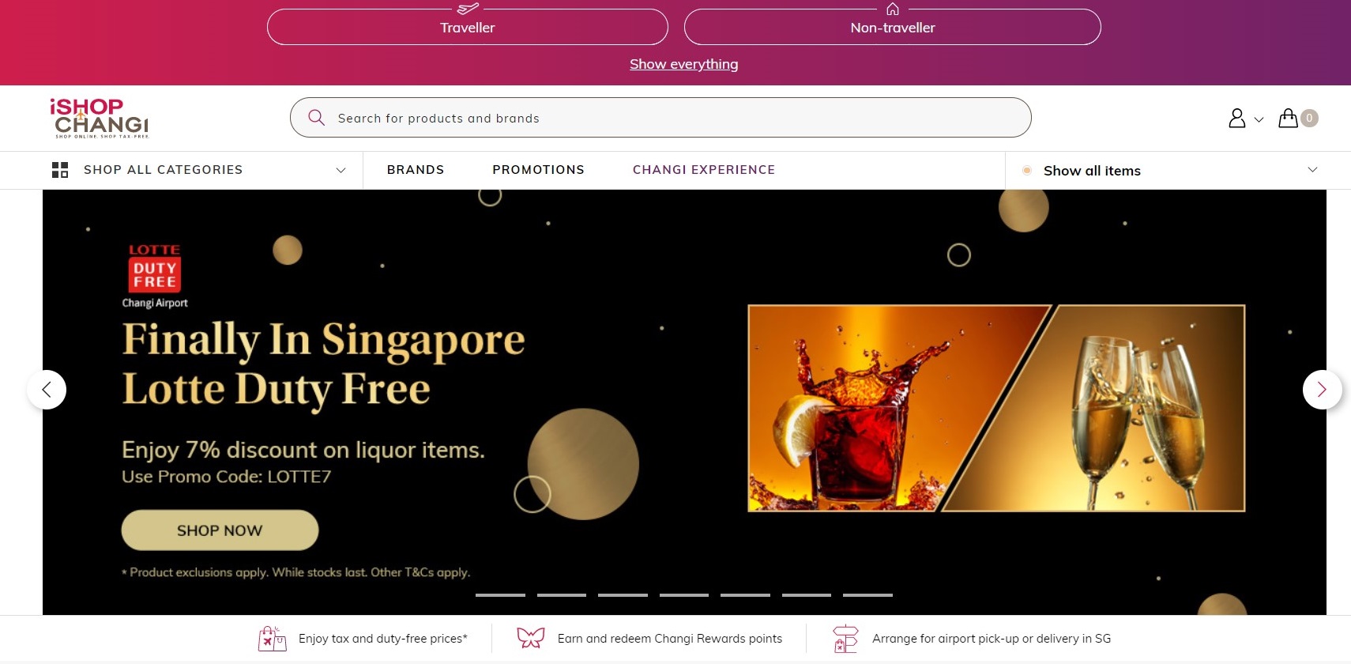Click the categories grid icon

(60, 170)
